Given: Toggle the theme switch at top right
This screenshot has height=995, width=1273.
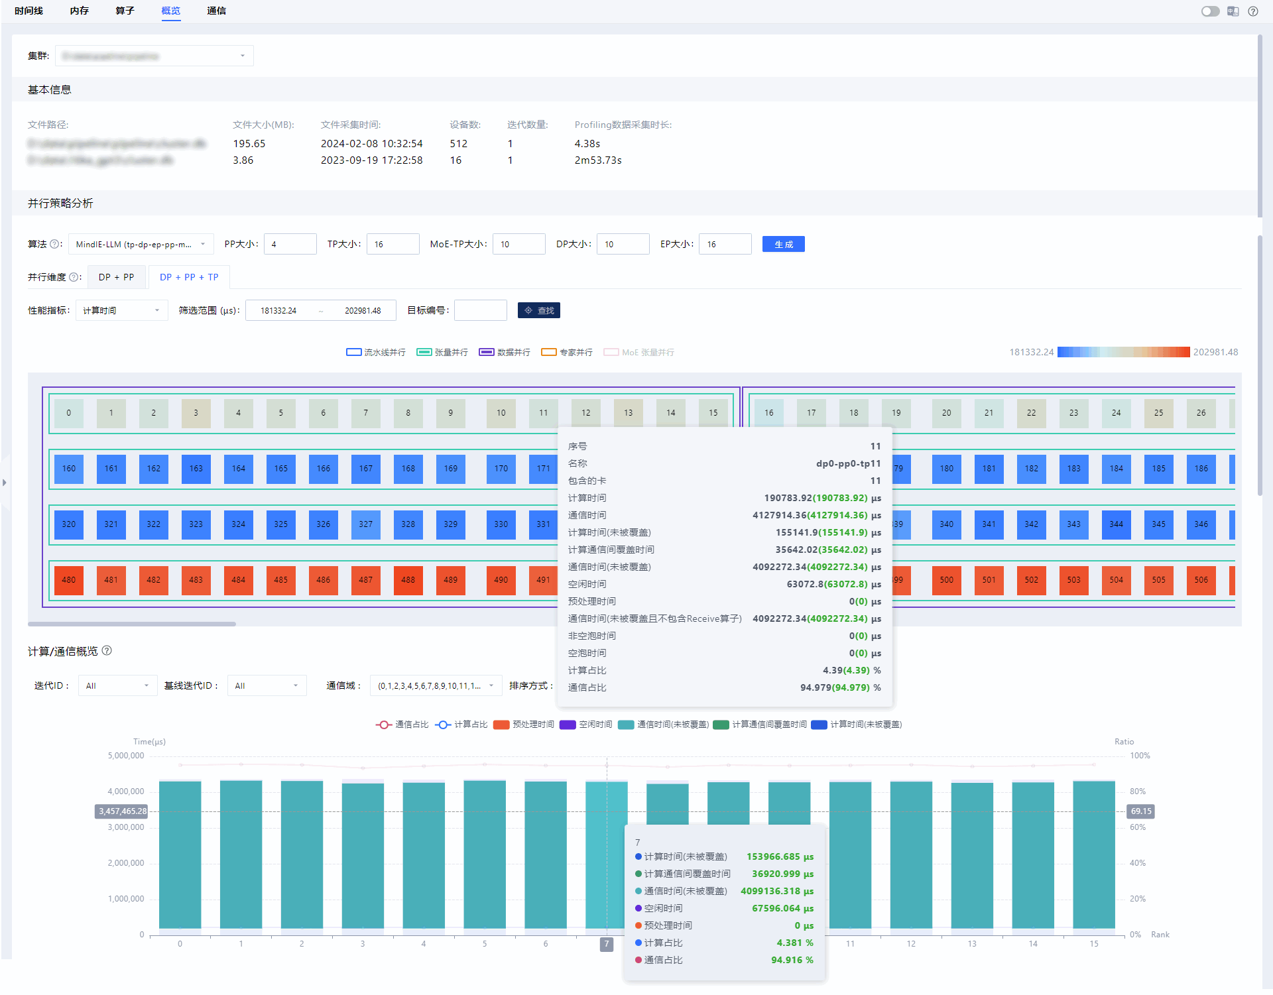Looking at the screenshot, I should click(x=1210, y=11).
